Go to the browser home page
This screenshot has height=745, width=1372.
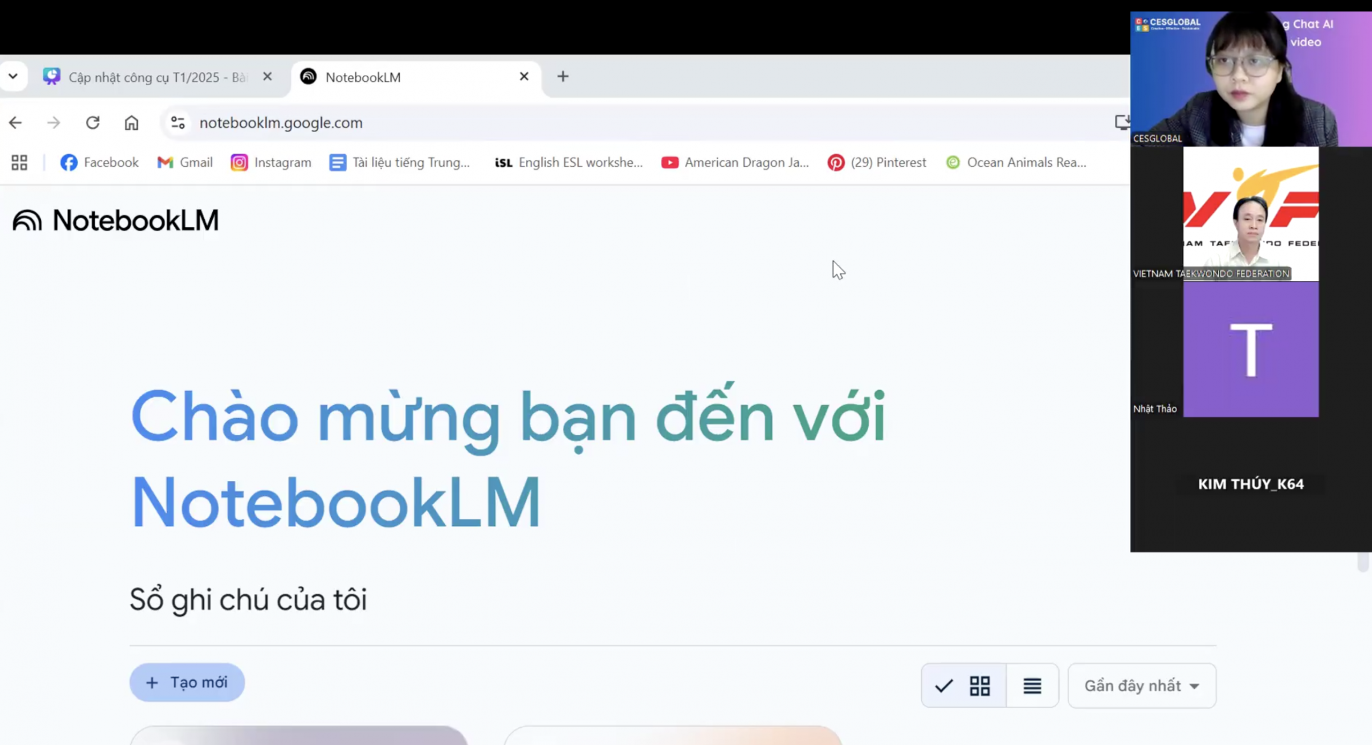(x=131, y=123)
